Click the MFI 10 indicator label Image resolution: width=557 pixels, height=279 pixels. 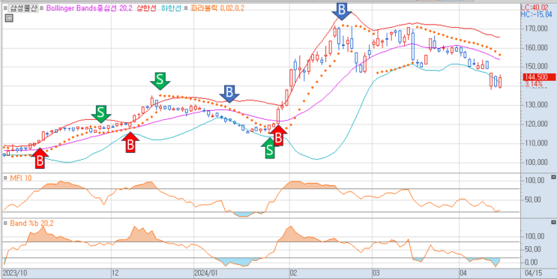[x=20, y=178]
